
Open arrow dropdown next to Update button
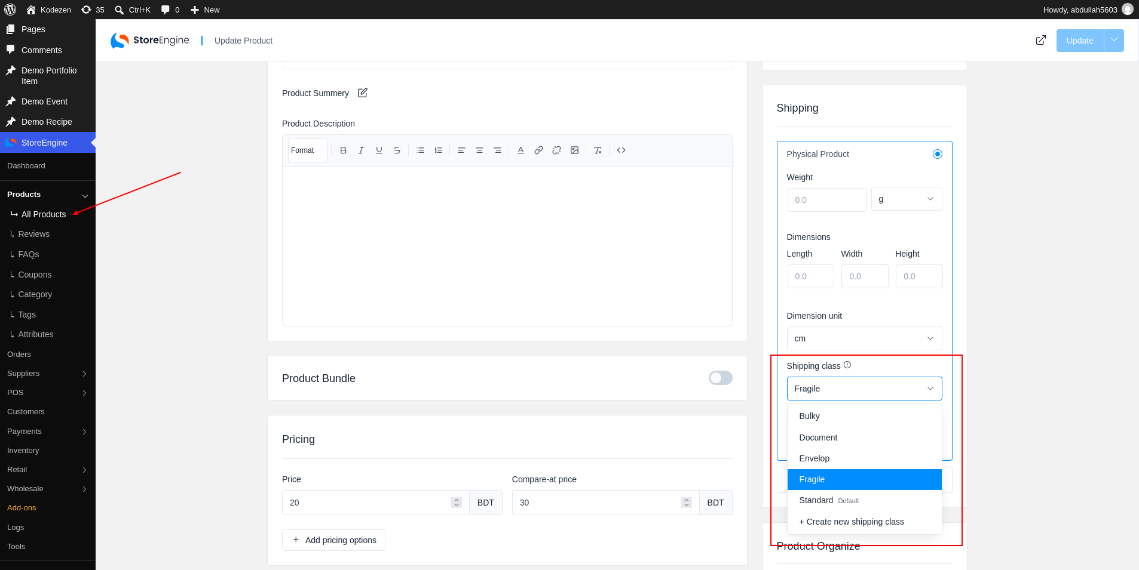pos(1114,41)
